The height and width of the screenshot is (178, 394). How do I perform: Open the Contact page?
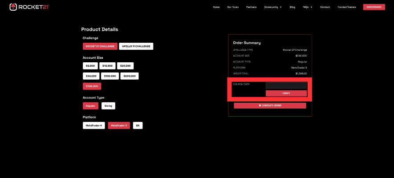[x=325, y=7]
